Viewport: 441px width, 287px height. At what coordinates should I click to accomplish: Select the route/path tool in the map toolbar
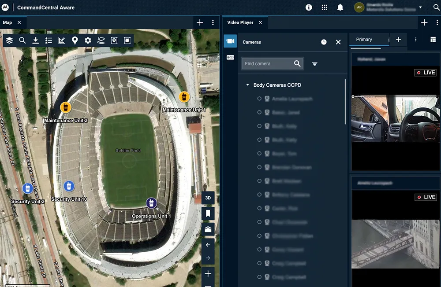100,40
